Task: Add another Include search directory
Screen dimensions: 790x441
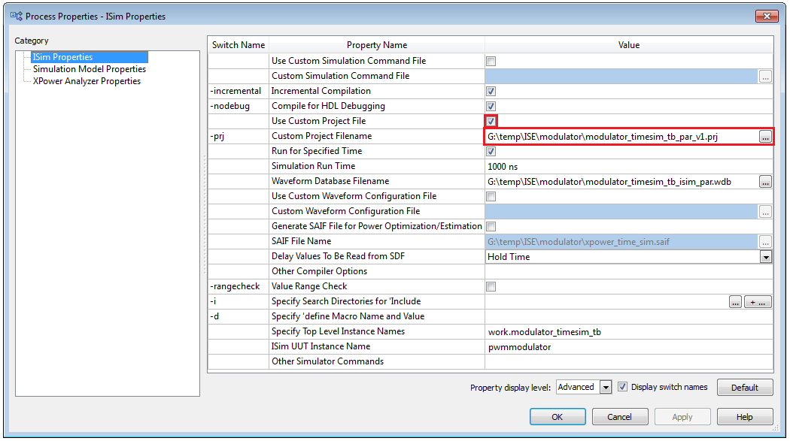Action: [x=758, y=302]
